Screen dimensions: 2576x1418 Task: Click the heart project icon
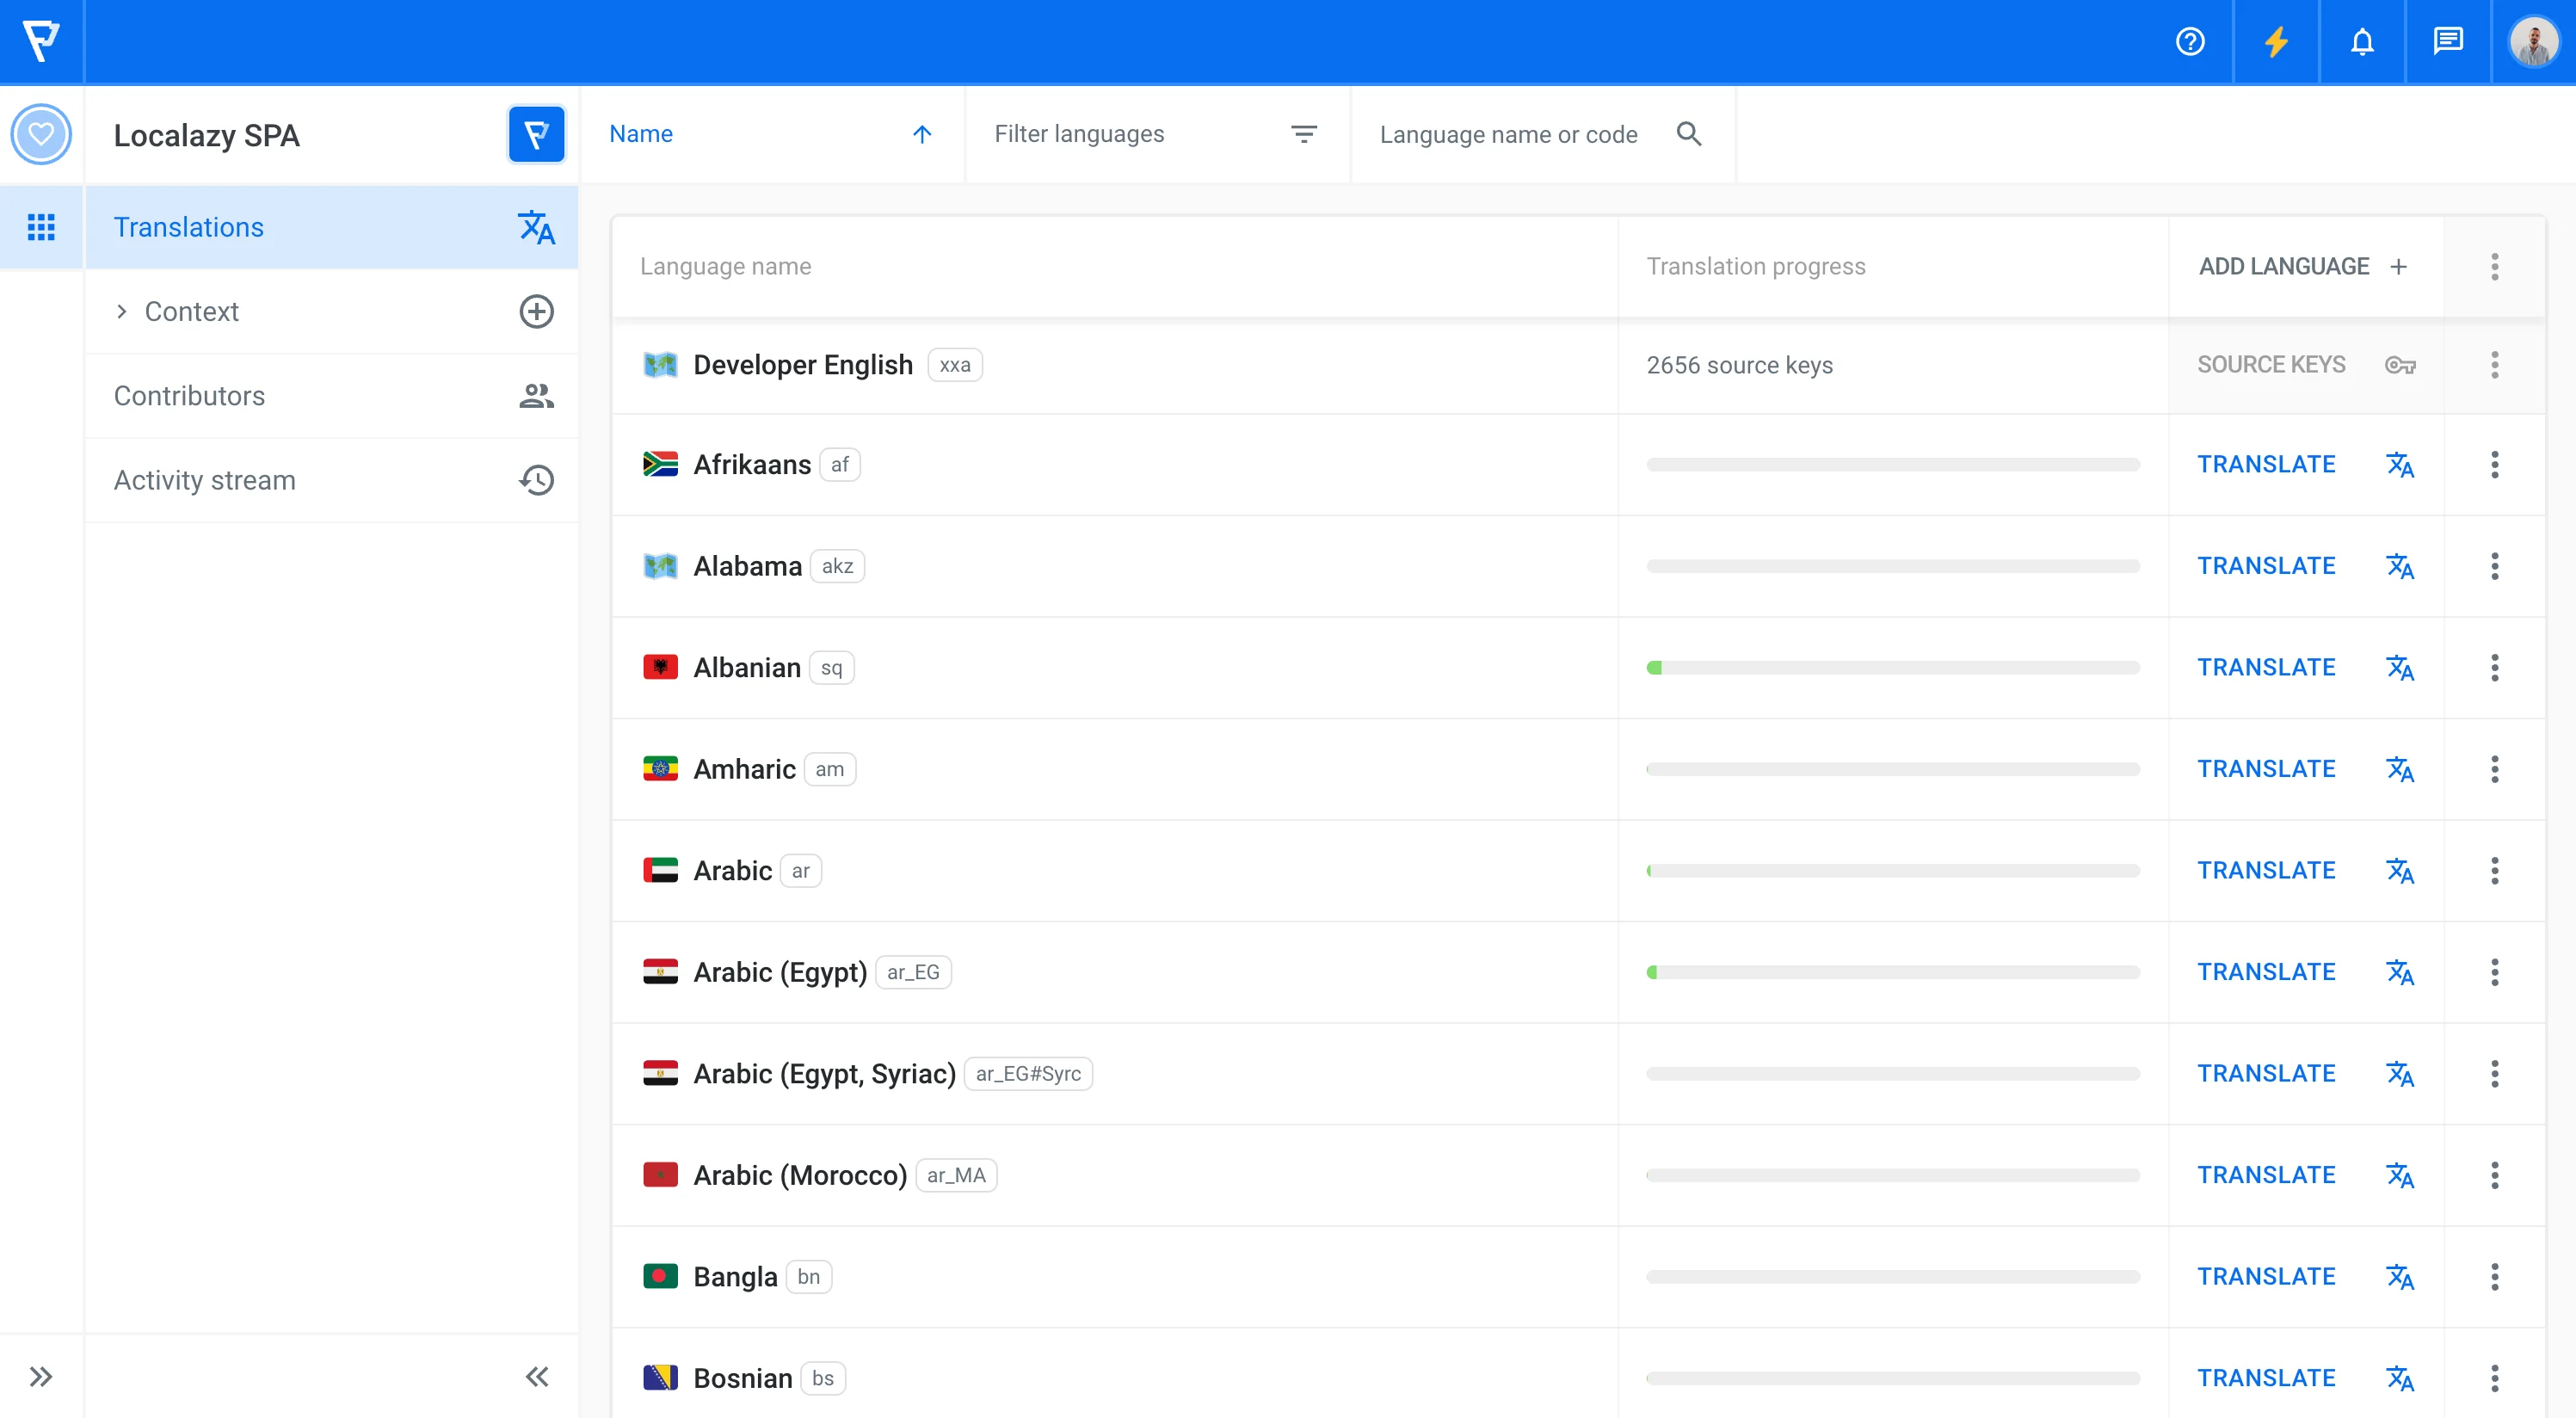41,134
